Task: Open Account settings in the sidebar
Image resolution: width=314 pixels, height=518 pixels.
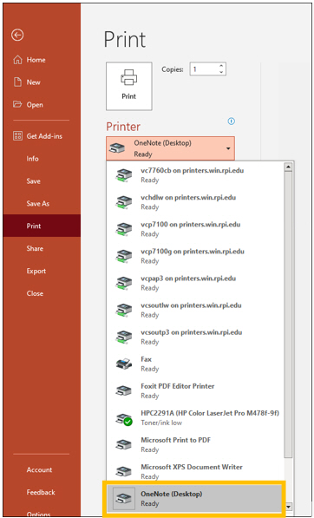Action: (42, 469)
